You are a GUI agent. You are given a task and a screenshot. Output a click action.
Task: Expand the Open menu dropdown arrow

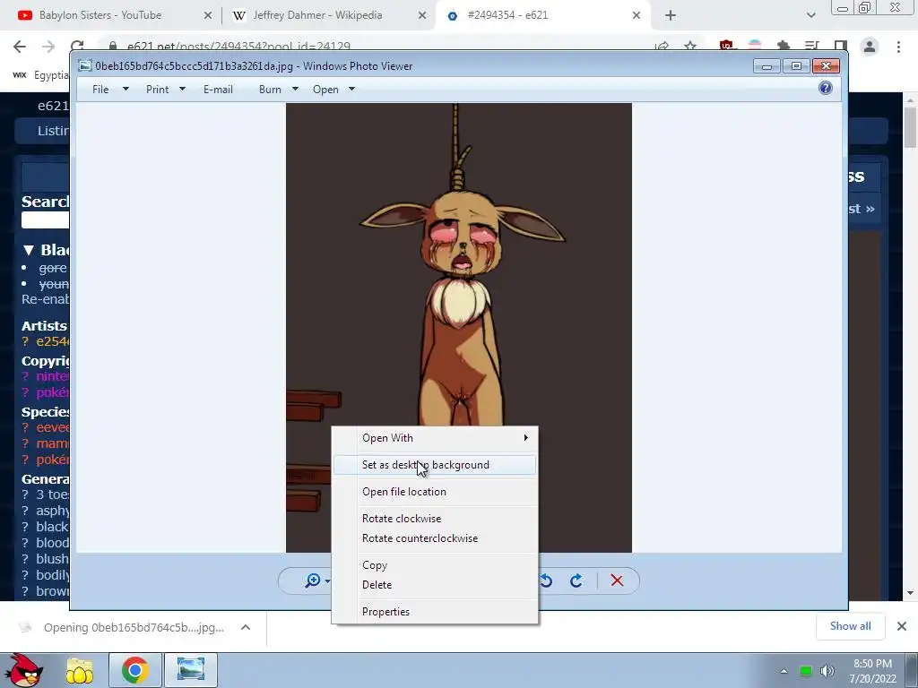351,90
